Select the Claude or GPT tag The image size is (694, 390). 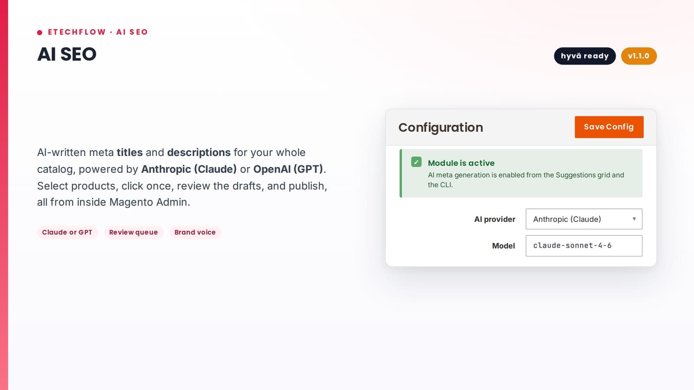click(x=67, y=232)
